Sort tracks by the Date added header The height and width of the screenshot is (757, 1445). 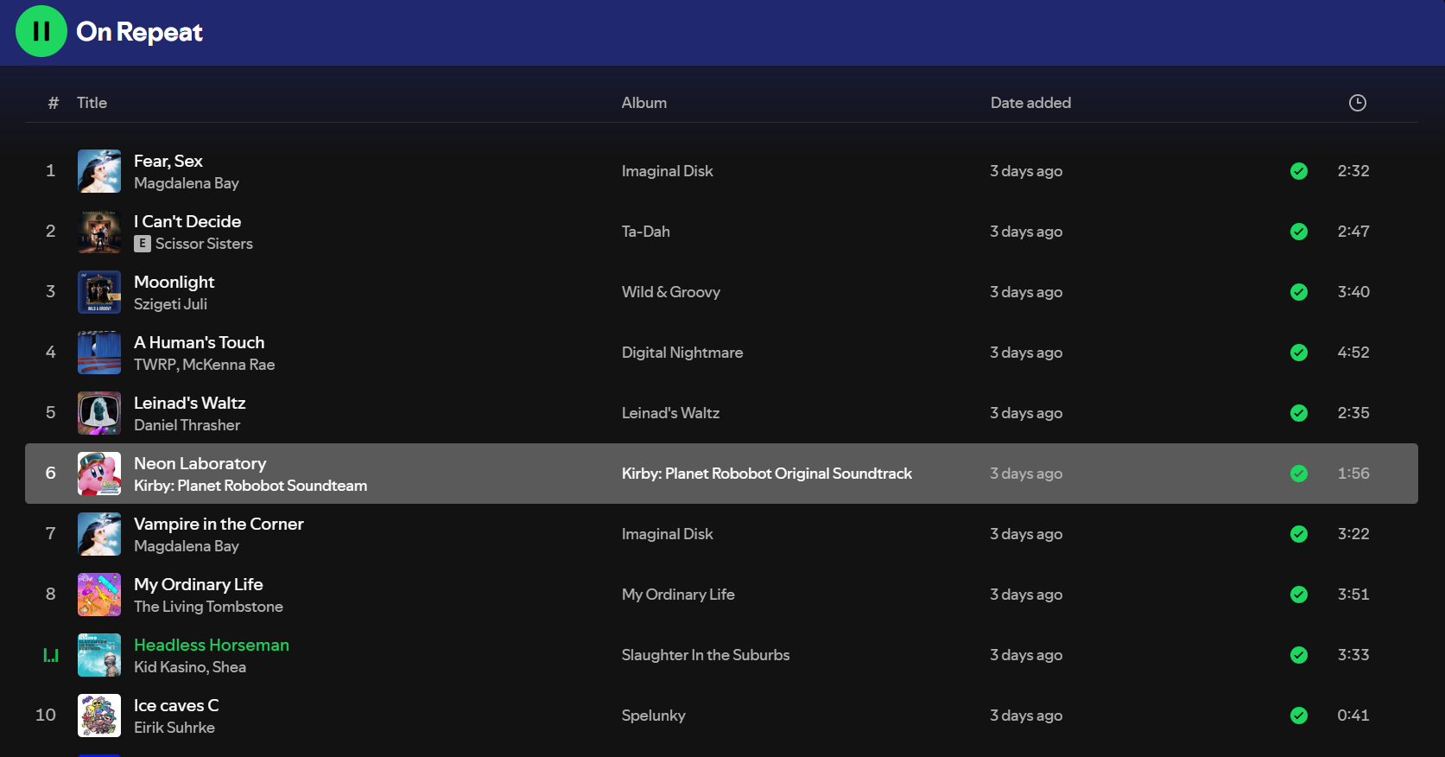tap(1030, 103)
